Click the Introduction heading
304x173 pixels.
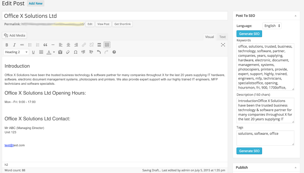tap(17, 66)
